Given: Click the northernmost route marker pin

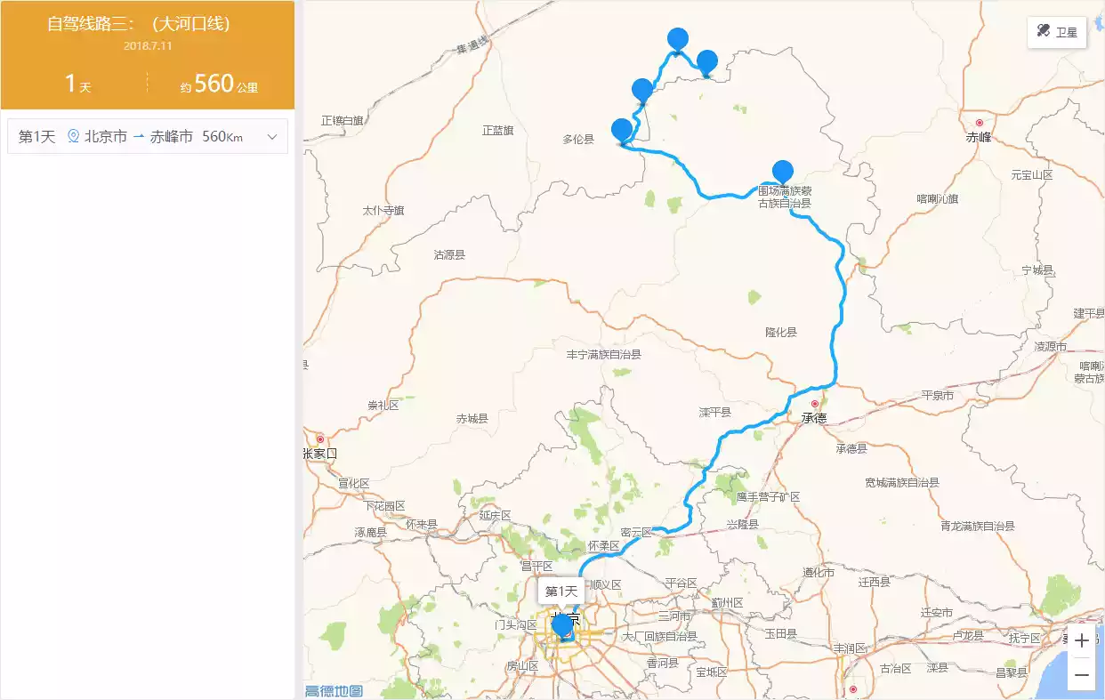Looking at the screenshot, I should click(678, 39).
